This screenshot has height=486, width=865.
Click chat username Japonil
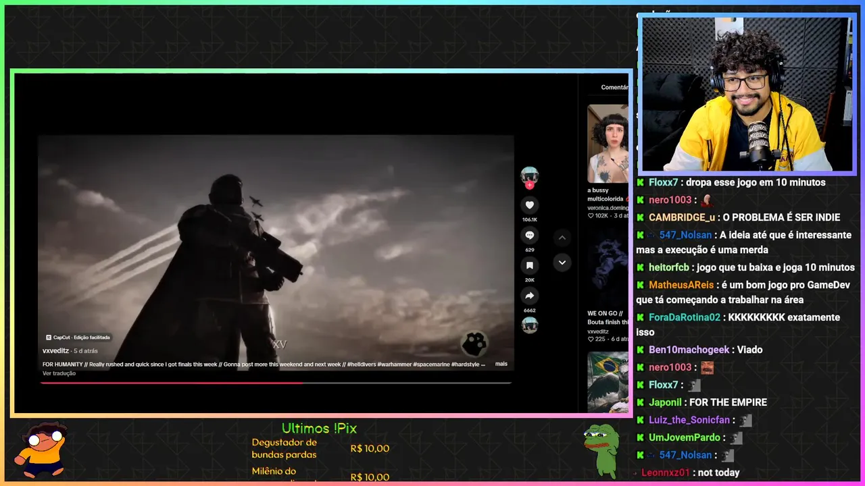(x=665, y=402)
